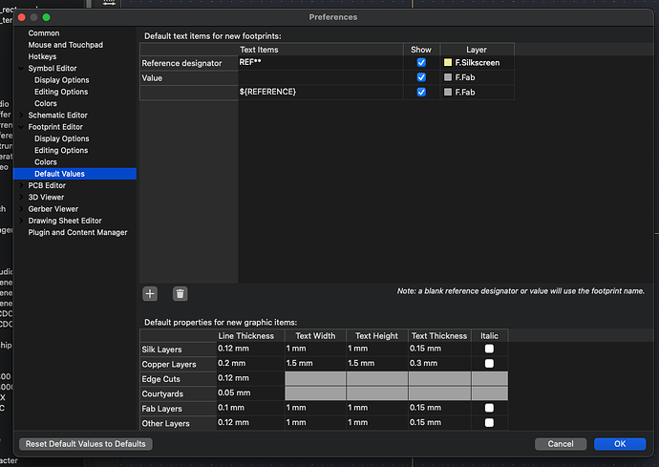The width and height of the screenshot is (659, 467).
Task: Enable Italic for Other Layers
Action: pyautogui.click(x=489, y=422)
